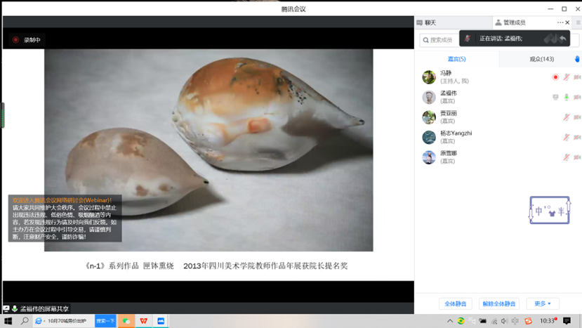
Task: Switch to the 观众(143) audience tab
Action: (541, 59)
